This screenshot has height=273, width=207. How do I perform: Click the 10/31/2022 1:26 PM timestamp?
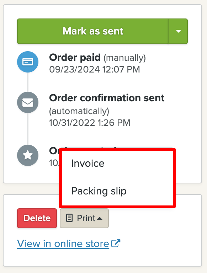[90, 123]
